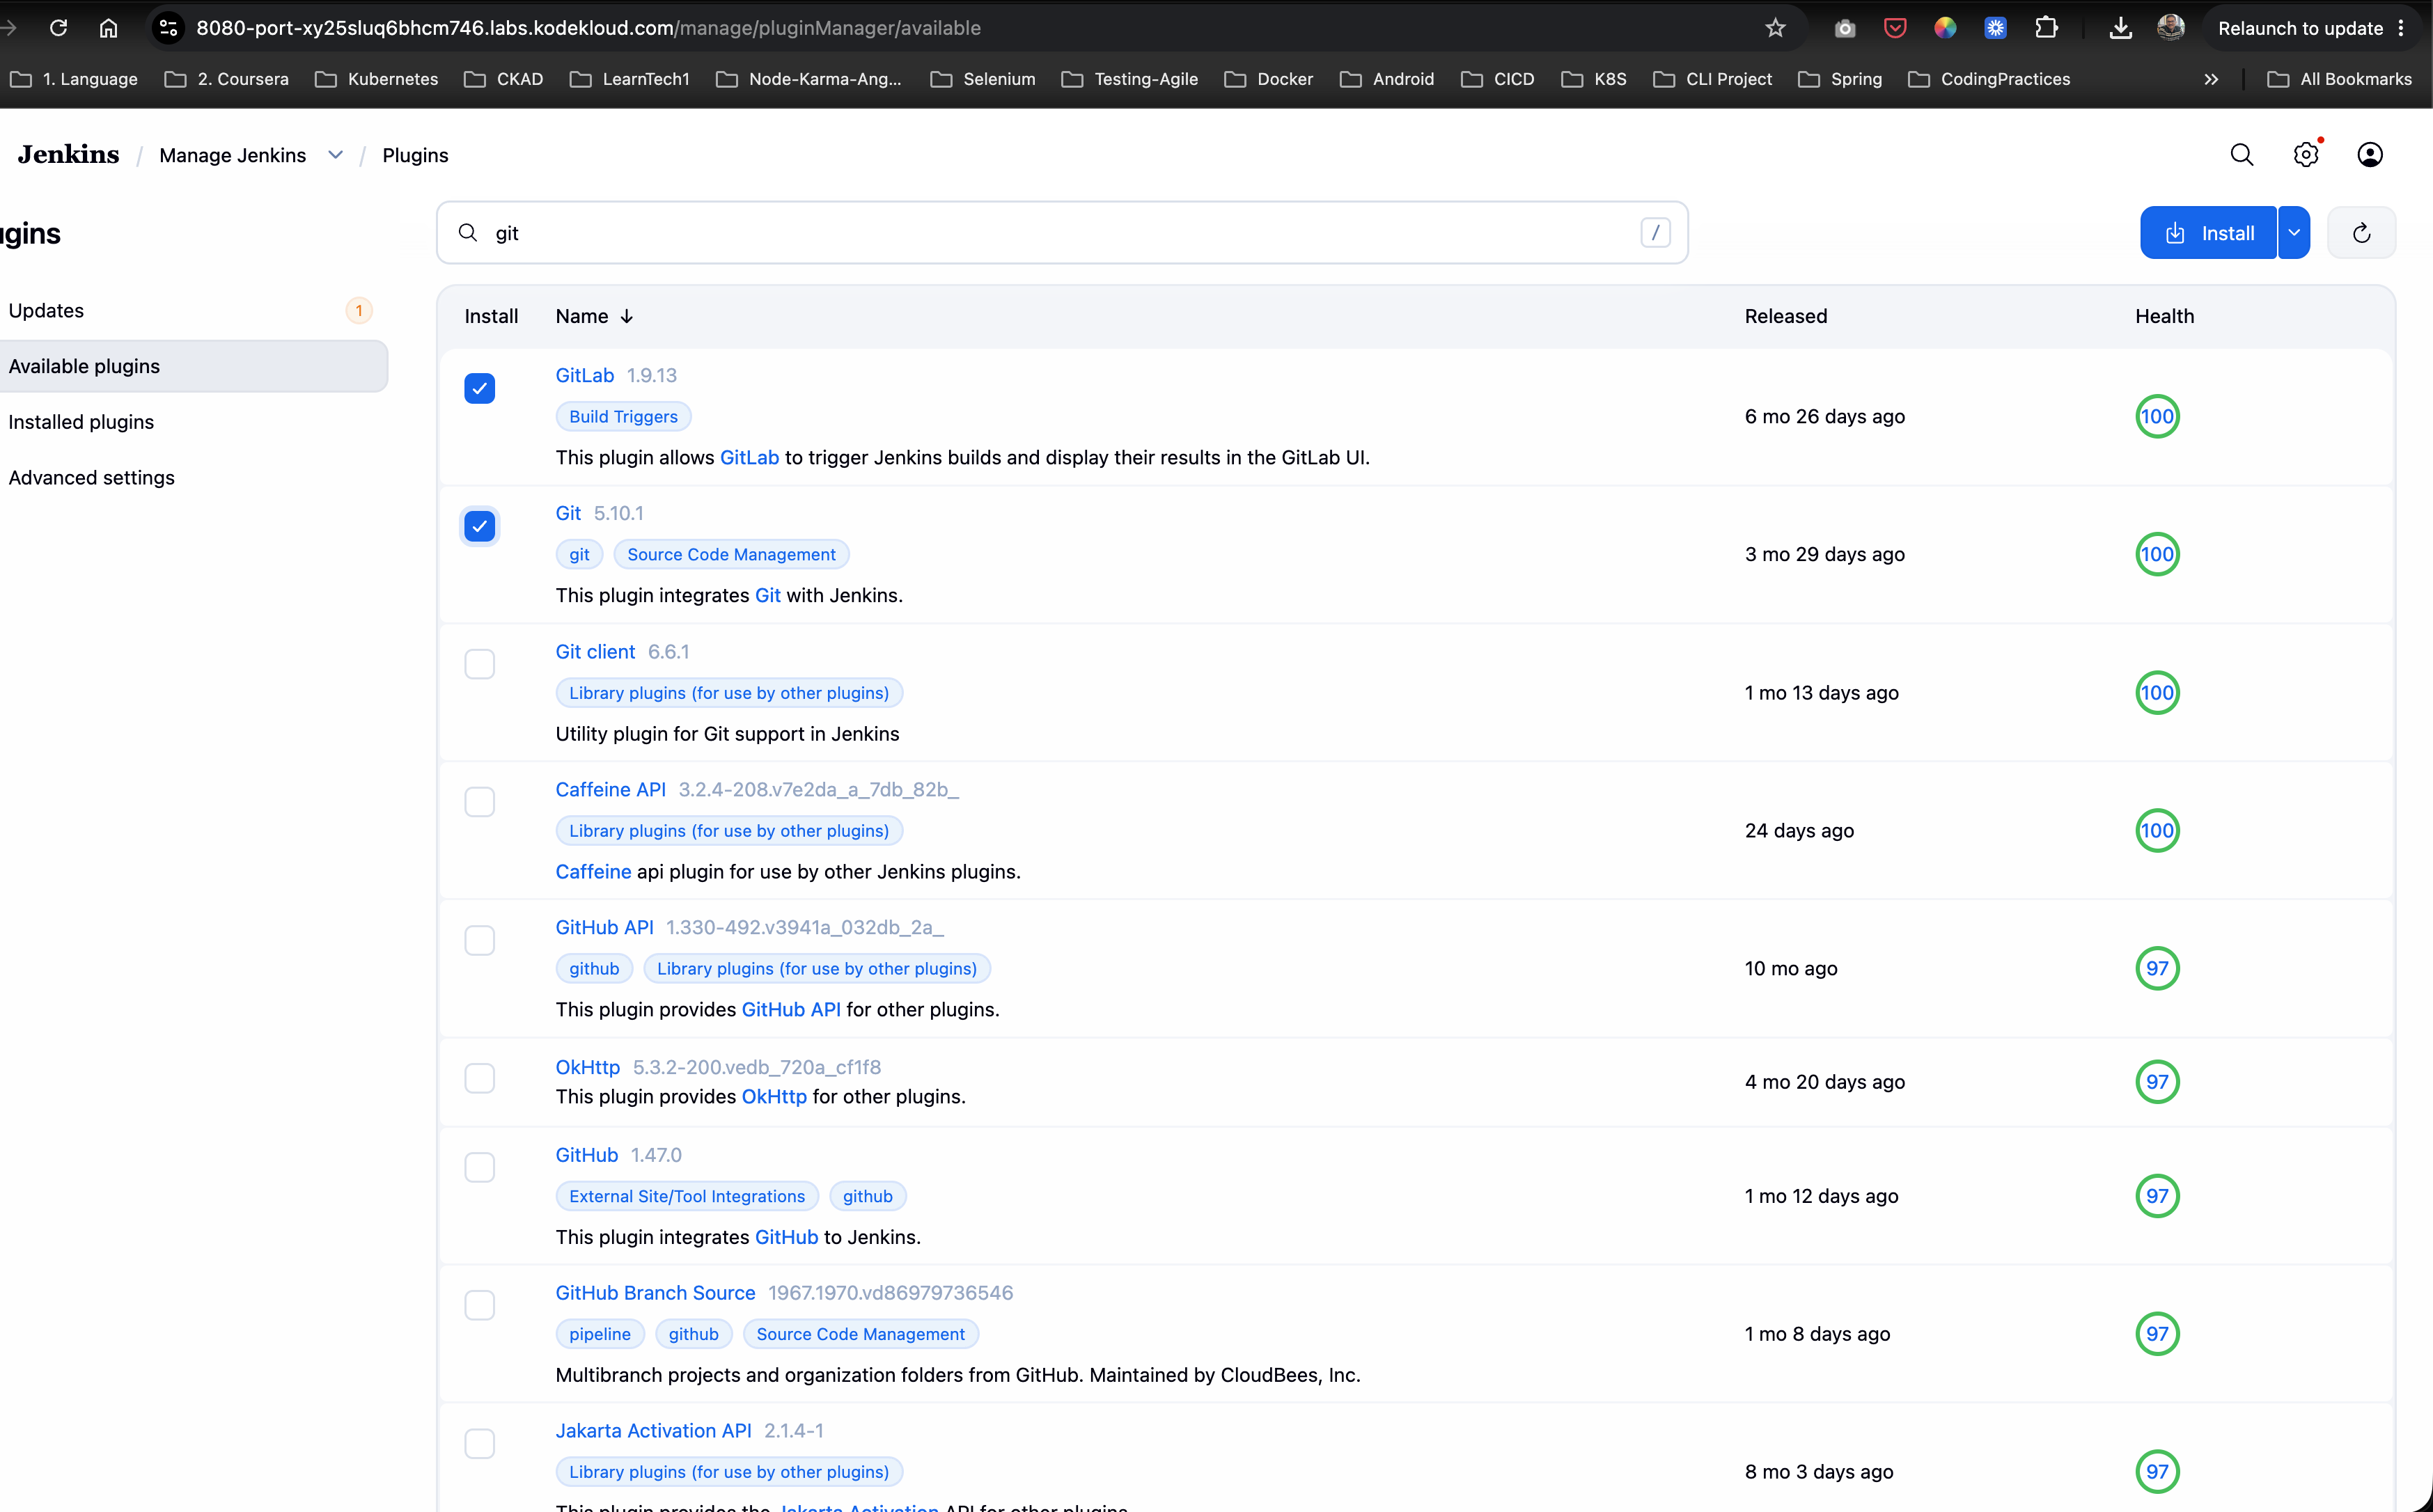Click the GitLab health score 100 badge

[x=2157, y=416]
